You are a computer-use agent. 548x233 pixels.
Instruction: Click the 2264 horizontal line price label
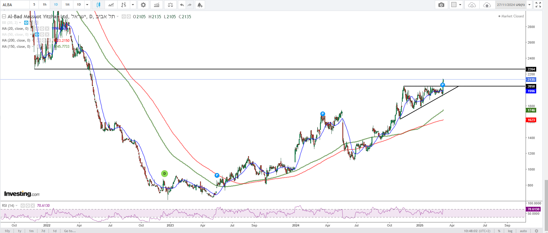click(x=531, y=69)
